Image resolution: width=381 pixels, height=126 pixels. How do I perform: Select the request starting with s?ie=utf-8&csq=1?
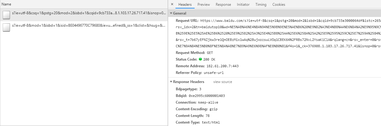click(x=84, y=15)
